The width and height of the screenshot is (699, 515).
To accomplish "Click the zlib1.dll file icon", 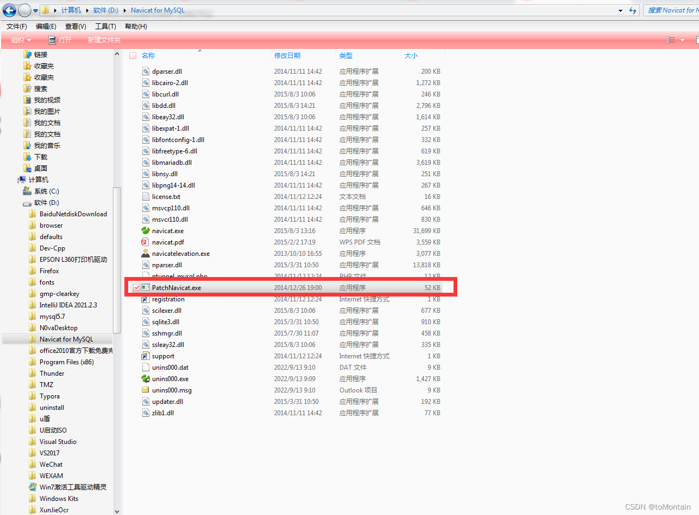I will coord(145,413).
